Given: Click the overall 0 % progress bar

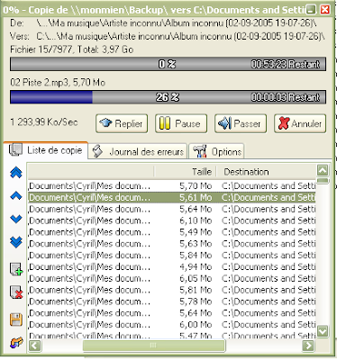Looking at the screenshot, I should [x=168, y=64].
